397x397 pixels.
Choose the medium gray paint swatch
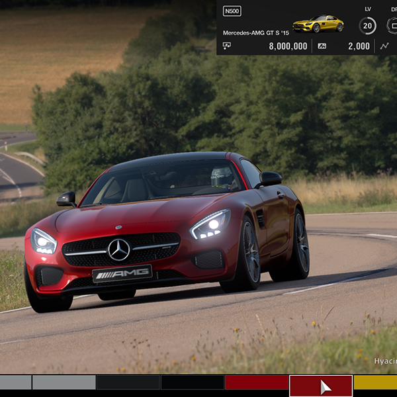point(64,382)
